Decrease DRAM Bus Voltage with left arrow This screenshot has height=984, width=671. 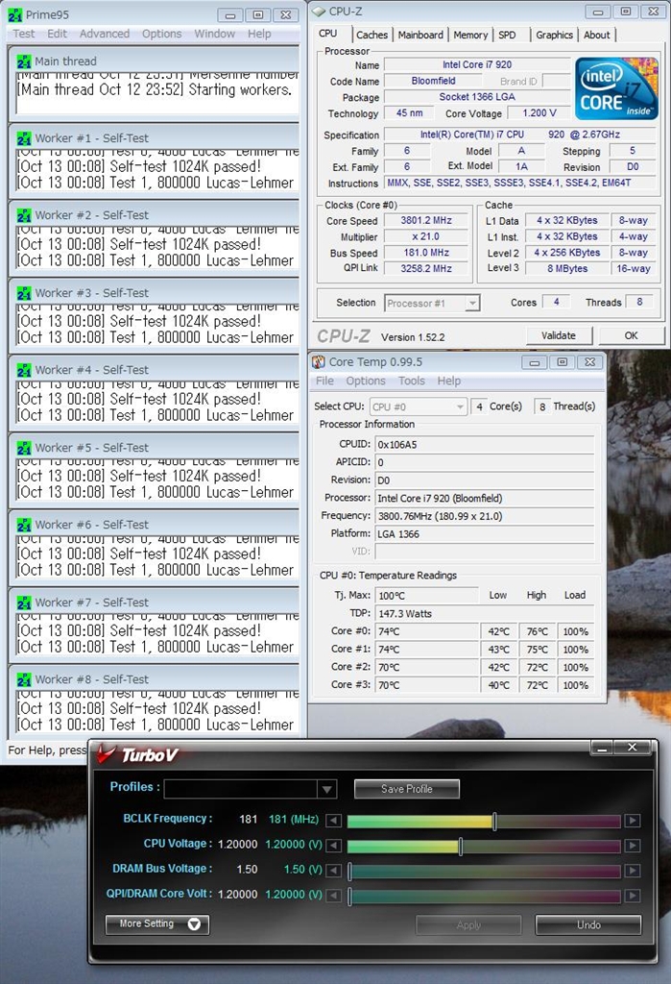[334, 871]
